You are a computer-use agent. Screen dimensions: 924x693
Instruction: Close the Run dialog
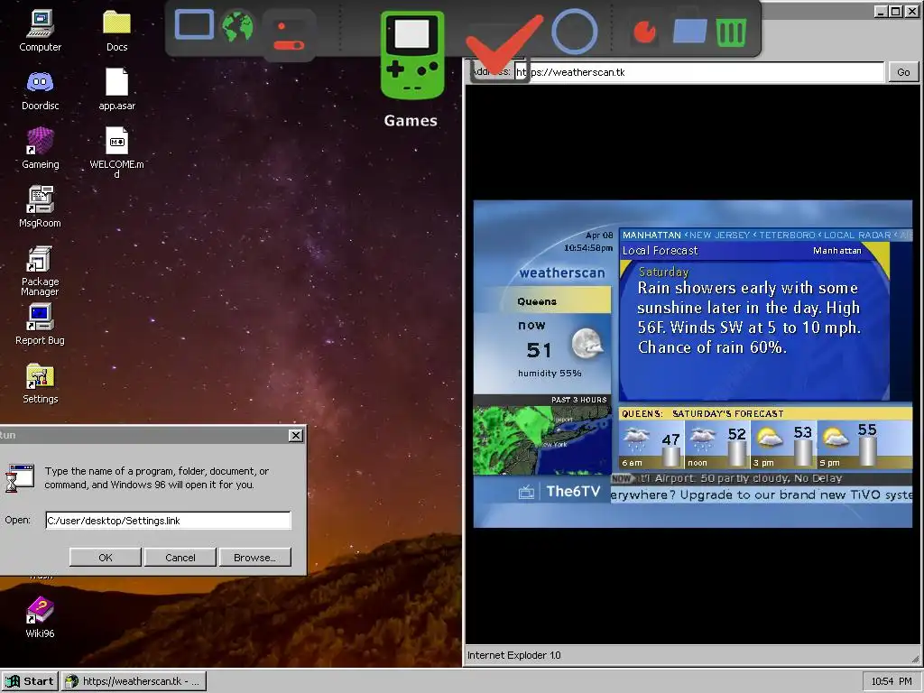click(296, 435)
